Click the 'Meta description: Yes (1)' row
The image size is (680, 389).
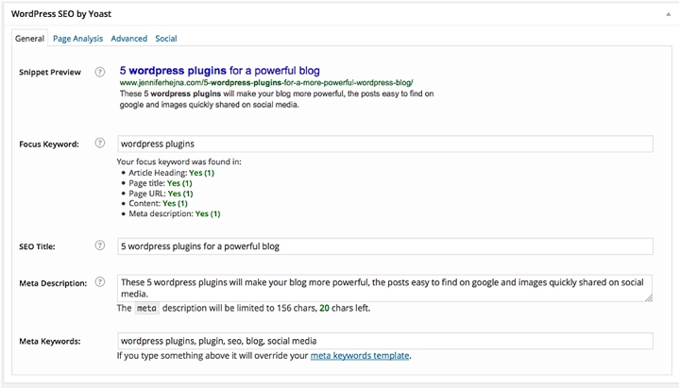coord(174,213)
